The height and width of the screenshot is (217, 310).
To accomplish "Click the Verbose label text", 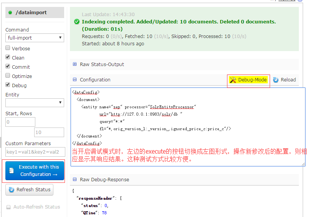I will (x=21, y=49).
